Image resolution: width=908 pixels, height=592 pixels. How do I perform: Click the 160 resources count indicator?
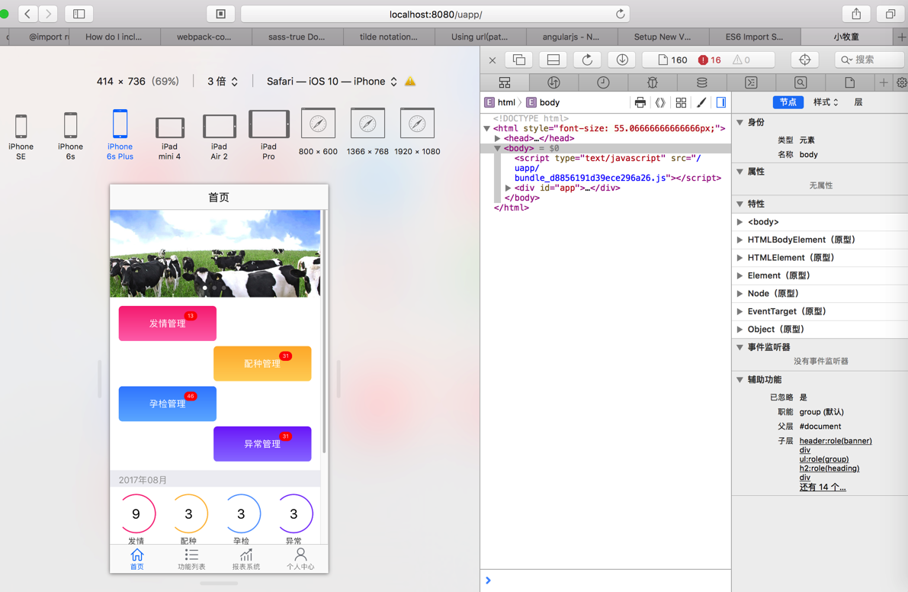click(x=672, y=60)
